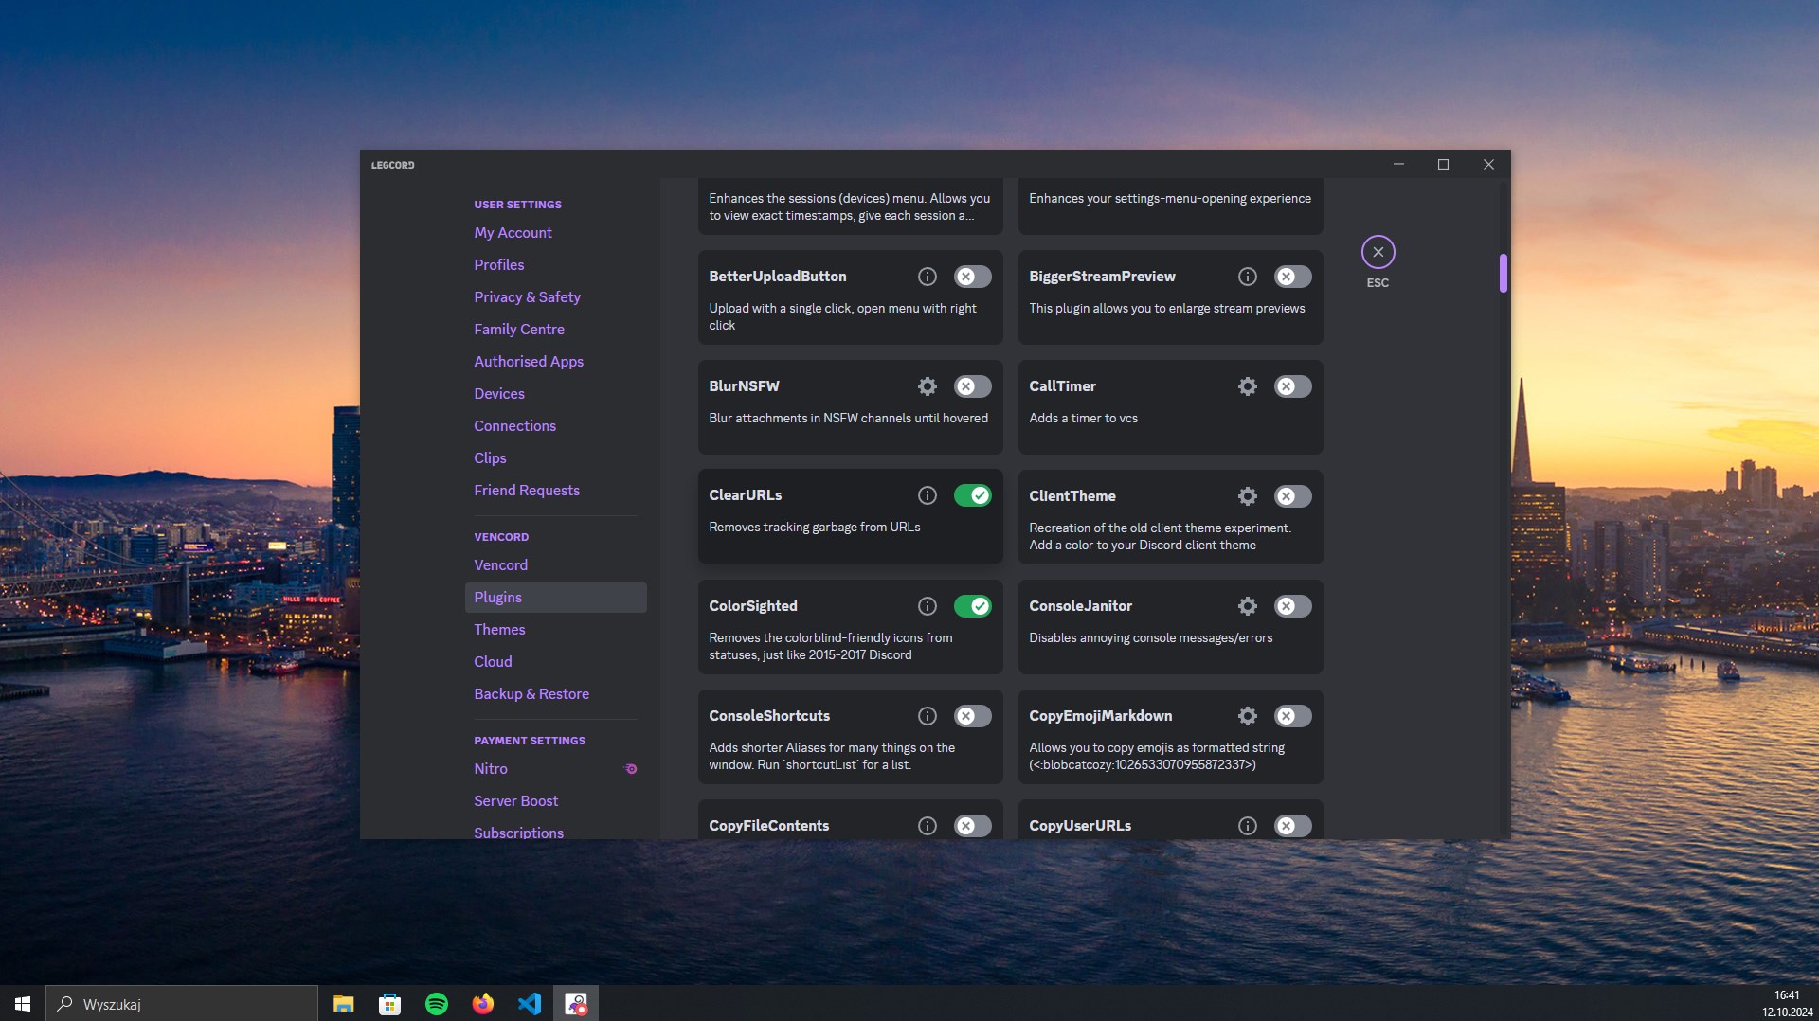Open Privacy & Safety settings
The height and width of the screenshot is (1021, 1819).
tap(528, 296)
